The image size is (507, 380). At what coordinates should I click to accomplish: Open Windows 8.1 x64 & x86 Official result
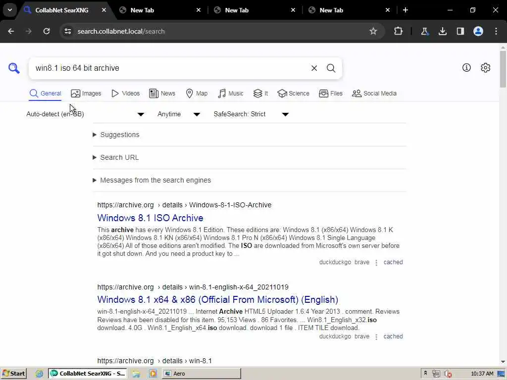tap(218, 299)
